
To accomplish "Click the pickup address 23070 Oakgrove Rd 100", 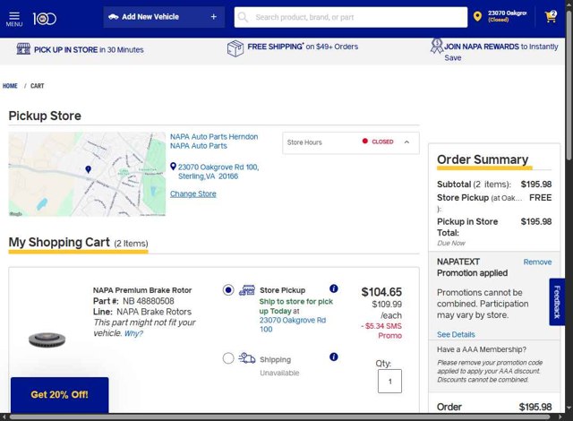I will pyautogui.click(x=293, y=324).
